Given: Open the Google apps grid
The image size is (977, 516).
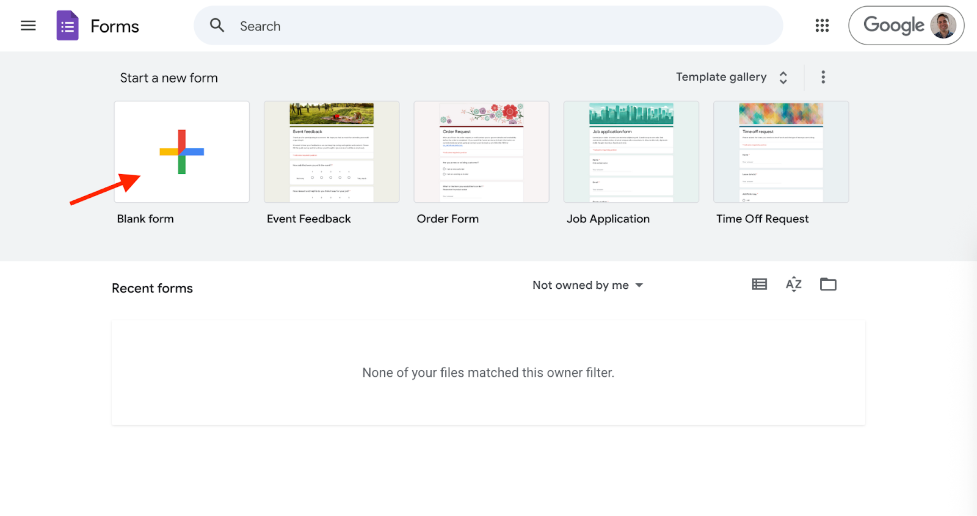Looking at the screenshot, I should pos(822,26).
